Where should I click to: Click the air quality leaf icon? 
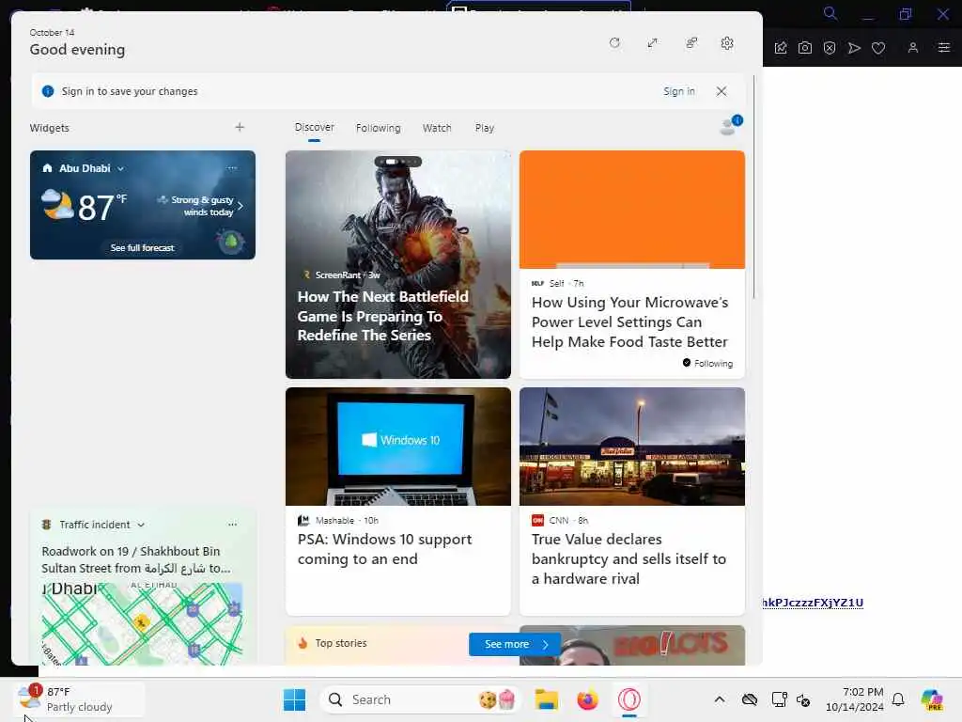point(231,241)
